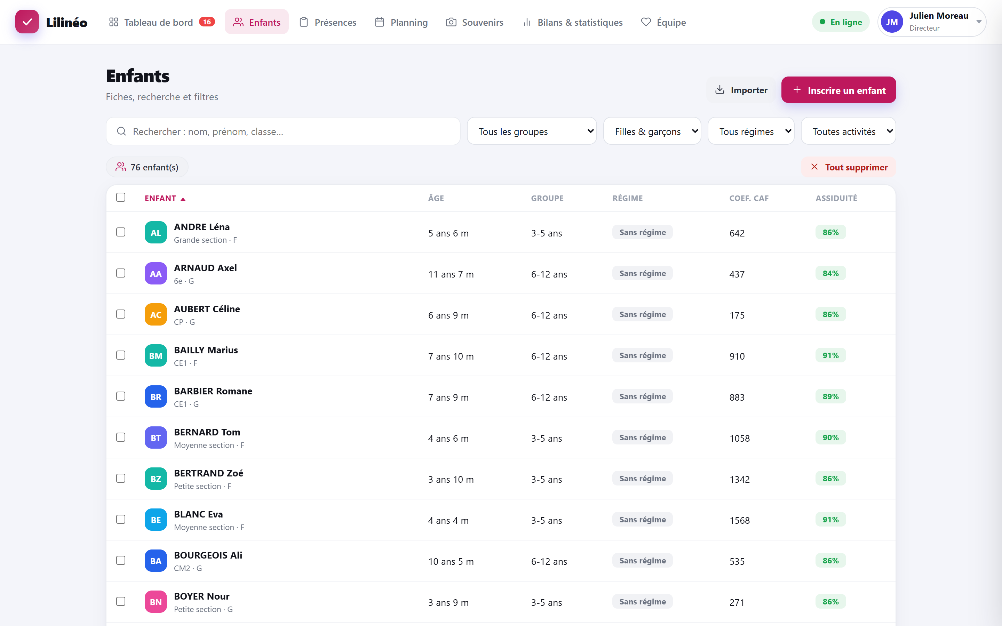This screenshot has width=1002, height=626.
Task: Open the Tous les groupes dropdown
Action: 532,131
